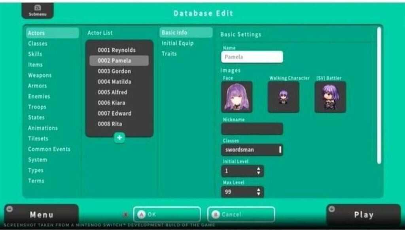Select the SV Battler sprite image
Screen dimensions: 405x230
click(330, 97)
